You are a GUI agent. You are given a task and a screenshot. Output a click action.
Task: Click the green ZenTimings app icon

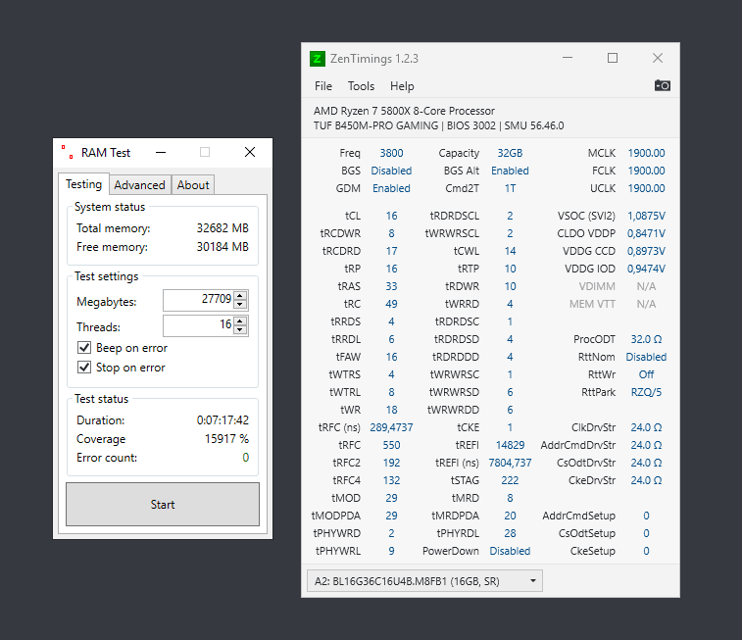point(318,59)
